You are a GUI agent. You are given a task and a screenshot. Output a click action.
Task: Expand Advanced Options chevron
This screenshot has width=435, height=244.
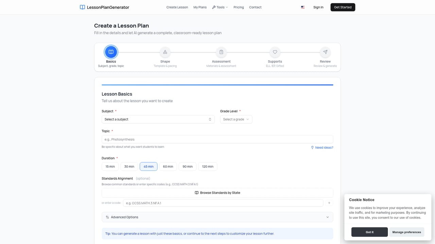click(x=328, y=217)
